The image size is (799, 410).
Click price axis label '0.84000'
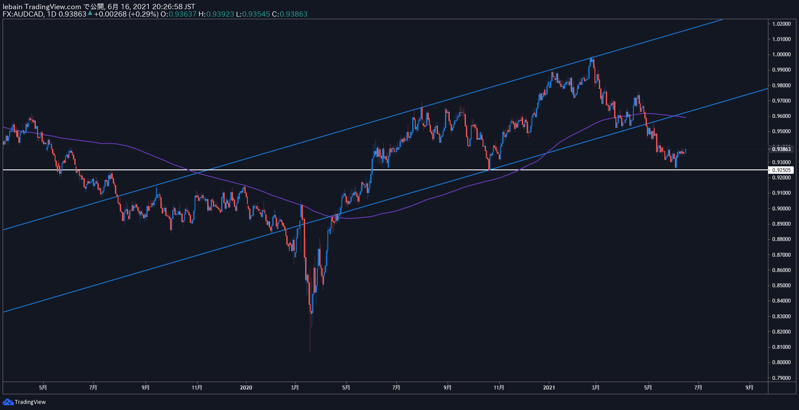tap(782, 301)
